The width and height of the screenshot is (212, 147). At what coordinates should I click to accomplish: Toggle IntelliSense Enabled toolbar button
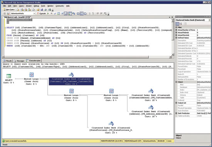(66, 13)
